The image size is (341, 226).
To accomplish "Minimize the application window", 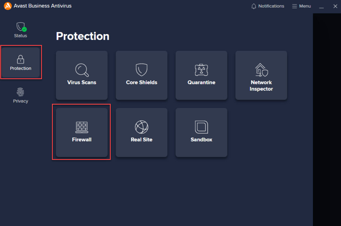I will click(x=322, y=6).
